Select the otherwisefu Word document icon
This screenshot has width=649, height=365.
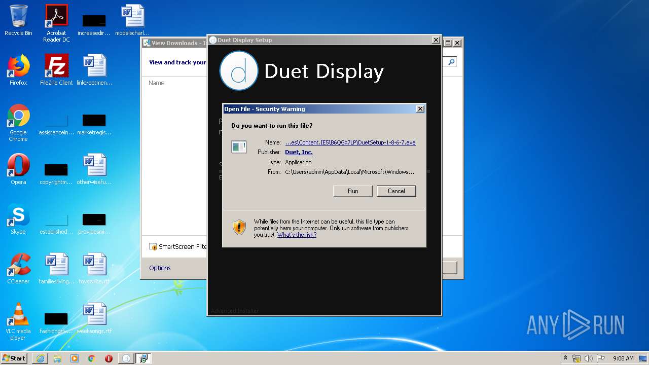click(94, 169)
